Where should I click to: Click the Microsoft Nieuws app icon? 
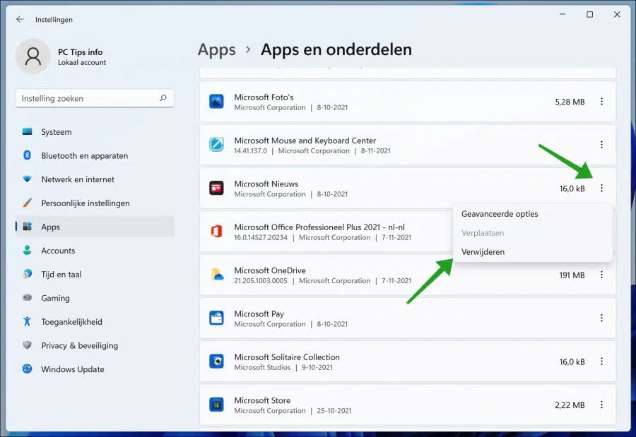pos(217,188)
